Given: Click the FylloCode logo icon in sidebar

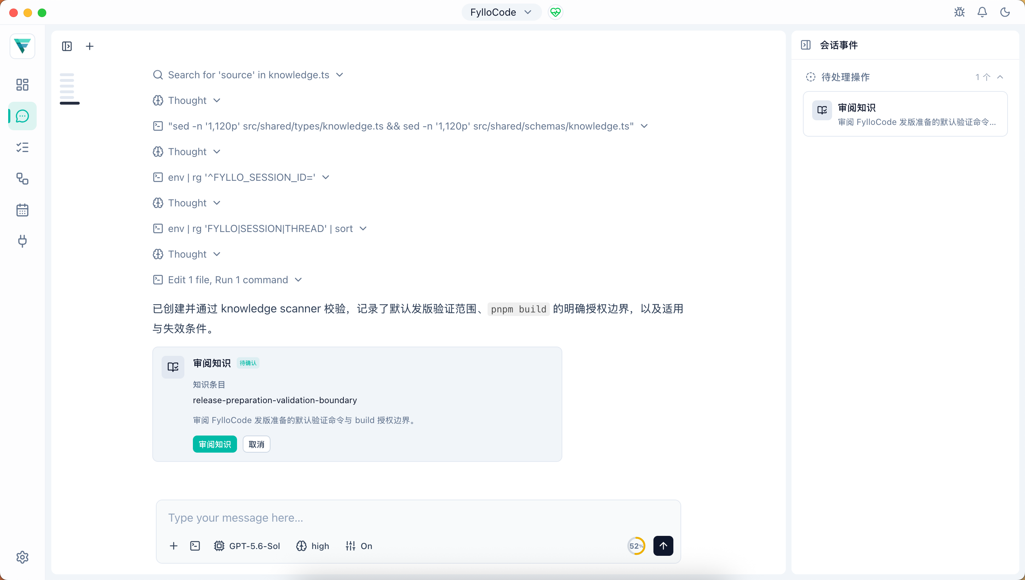Looking at the screenshot, I should tap(22, 46).
